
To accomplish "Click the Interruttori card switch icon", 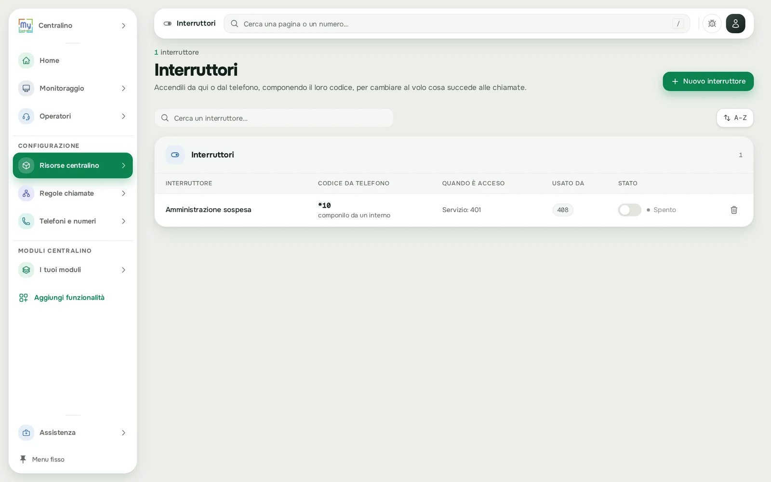I will [x=175, y=155].
